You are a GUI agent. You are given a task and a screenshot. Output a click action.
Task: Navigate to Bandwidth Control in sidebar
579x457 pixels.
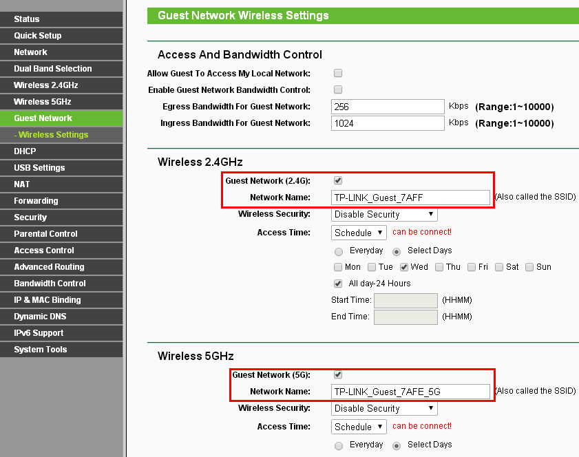point(50,284)
